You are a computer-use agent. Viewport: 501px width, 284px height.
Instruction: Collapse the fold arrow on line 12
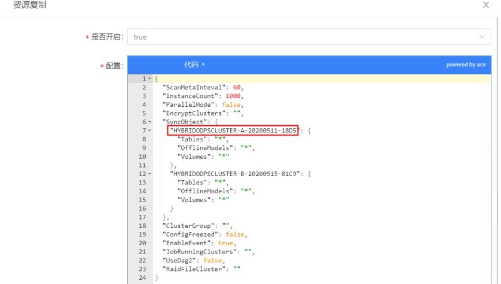(149, 174)
